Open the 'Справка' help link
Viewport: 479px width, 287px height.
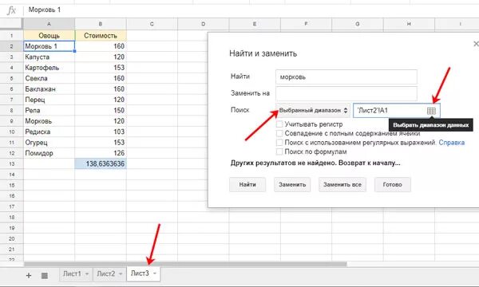coord(452,143)
